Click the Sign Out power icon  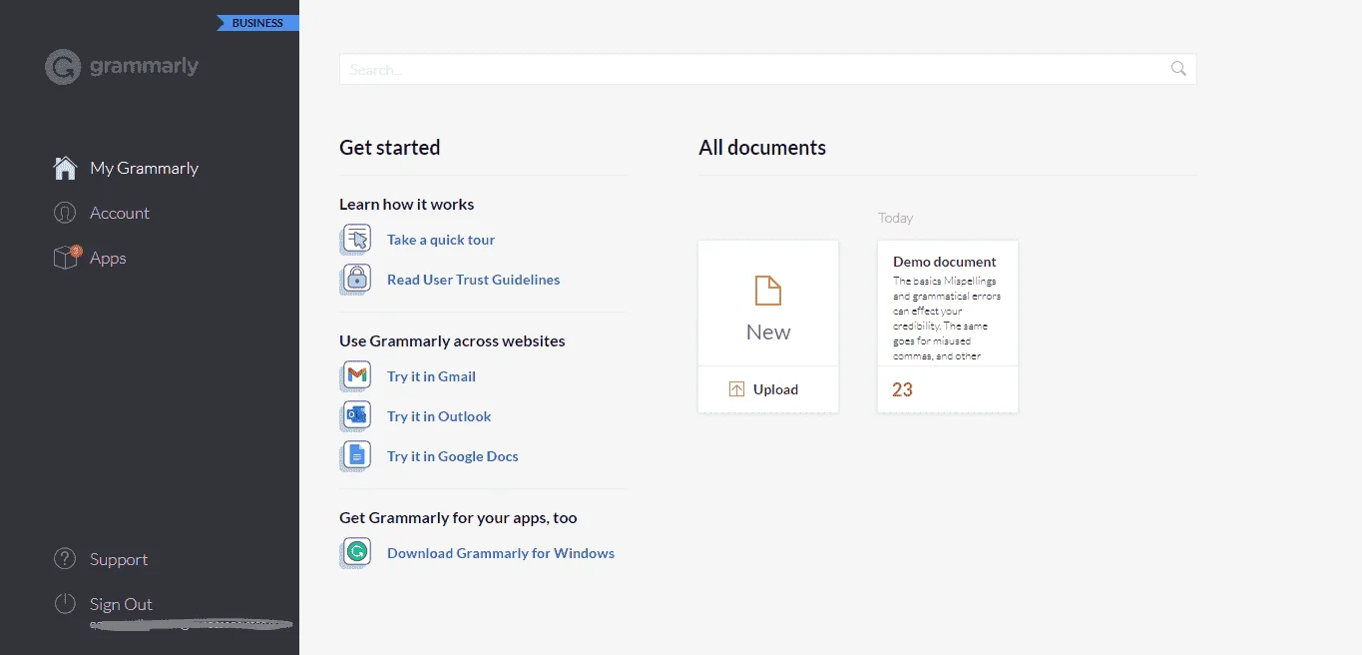pos(65,604)
